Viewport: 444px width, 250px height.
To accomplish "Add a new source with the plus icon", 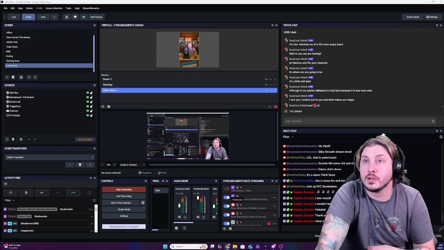I will [7, 139].
